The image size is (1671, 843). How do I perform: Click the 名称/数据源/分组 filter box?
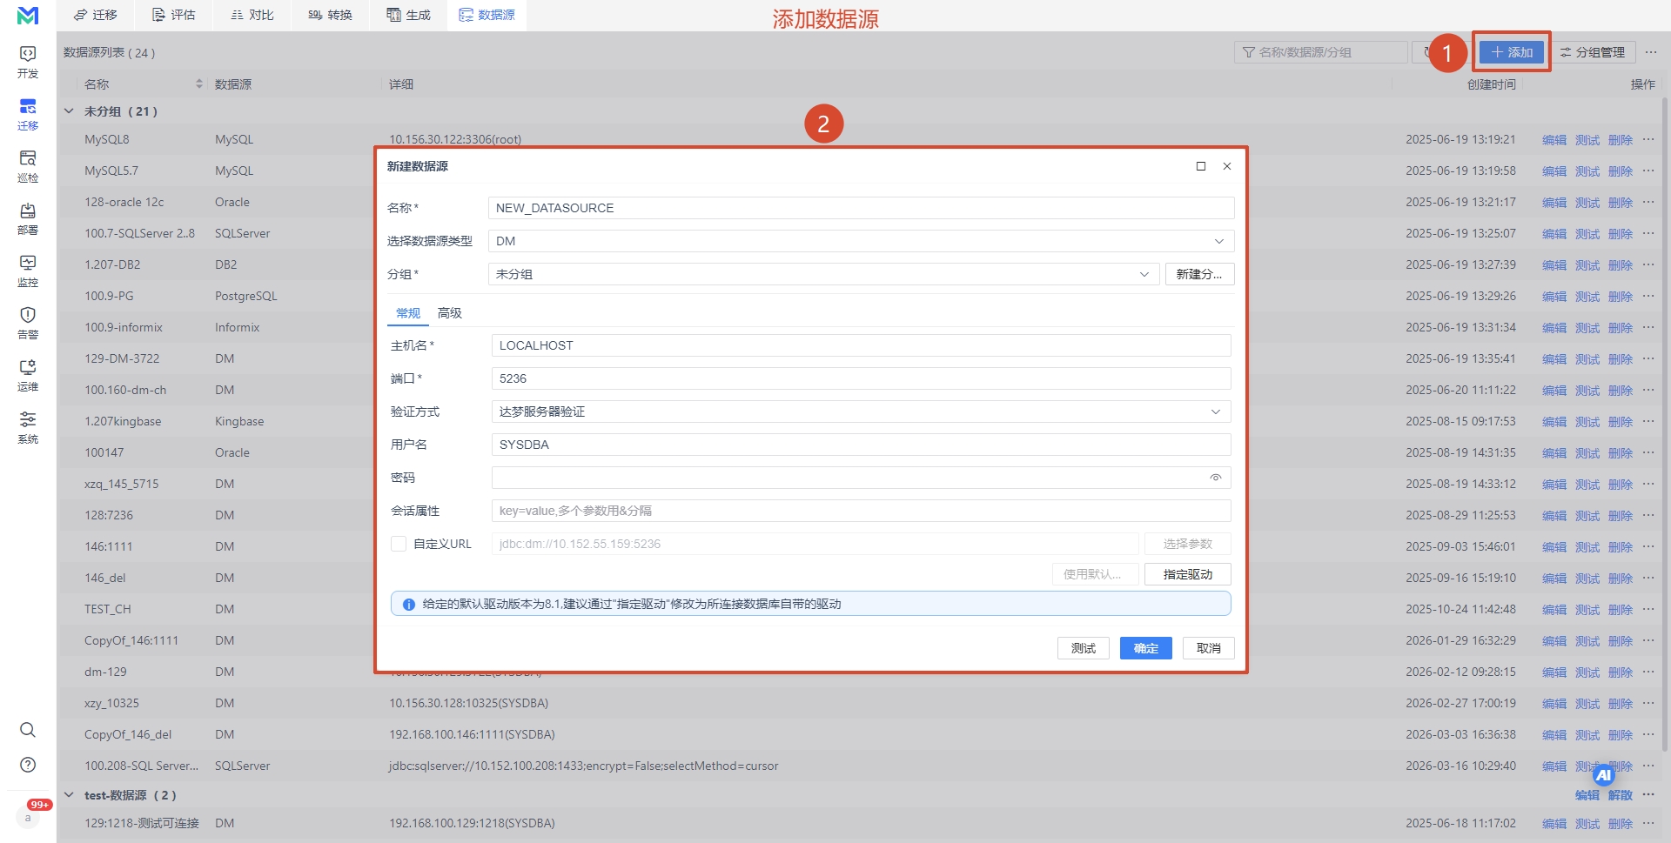pyautogui.click(x=1320, y=52)
